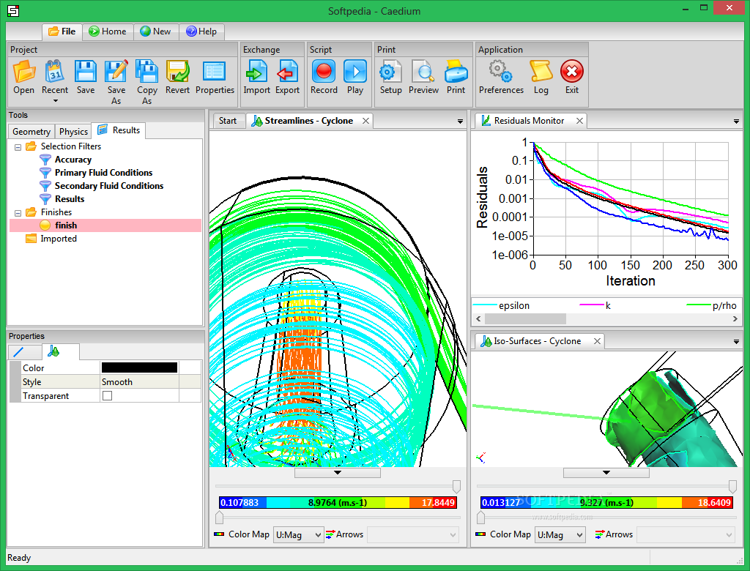750x571 pixels.
Task: Select the Accuracy filter item
Action: coord(73,160)
